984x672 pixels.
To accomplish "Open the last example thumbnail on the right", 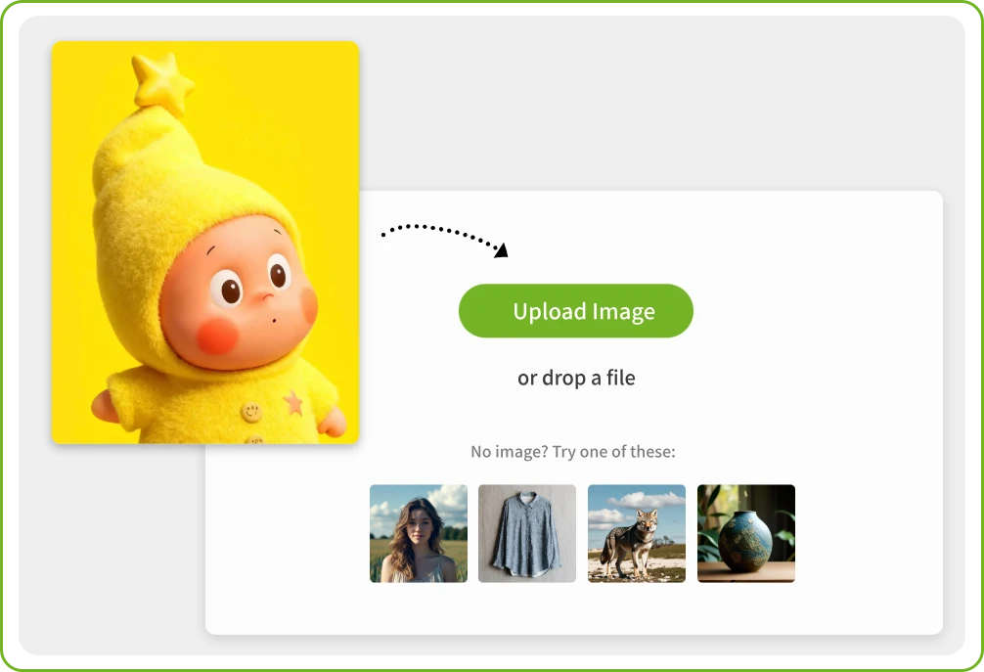I will (x=745, y=533).
